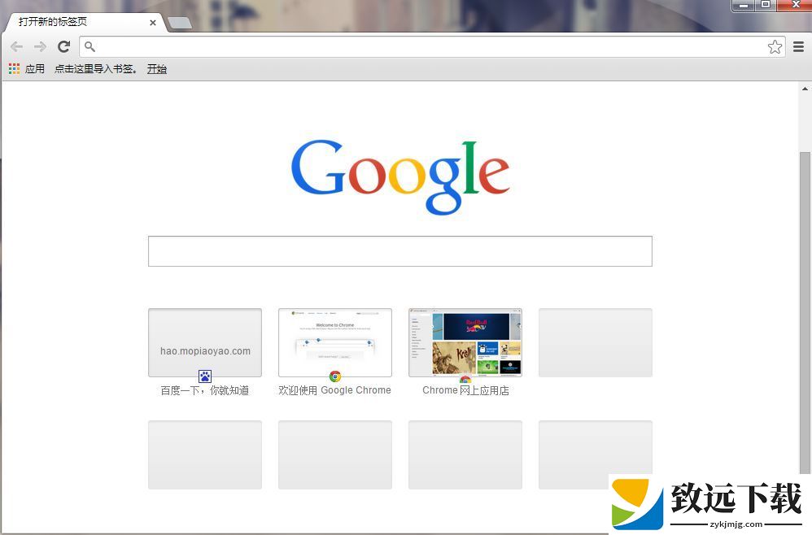The height and width of the screenshot is (535, 812).
Task: Open the Chrome hamburger menu
Action: tap(798, 47)
